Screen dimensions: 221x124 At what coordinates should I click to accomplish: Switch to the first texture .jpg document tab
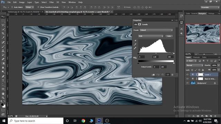tap(24, 12)
